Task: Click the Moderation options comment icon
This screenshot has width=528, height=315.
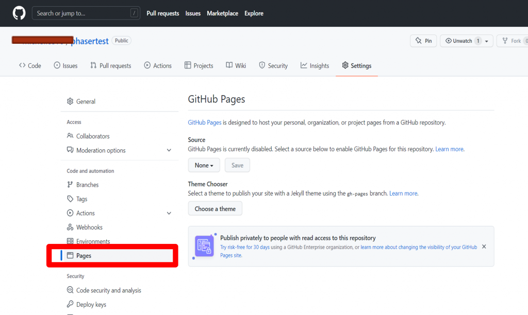Action: point(70,150)
